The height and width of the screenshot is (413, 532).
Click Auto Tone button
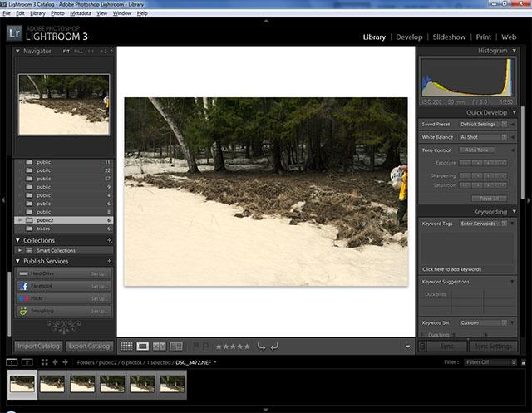476,150
